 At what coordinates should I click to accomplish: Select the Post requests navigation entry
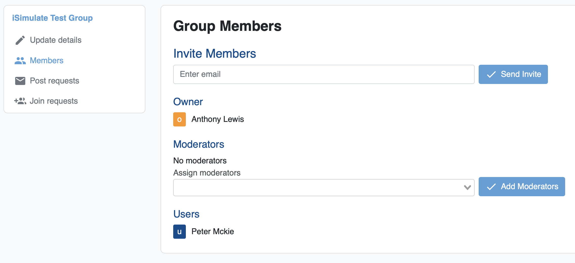[x=54, y=80]
